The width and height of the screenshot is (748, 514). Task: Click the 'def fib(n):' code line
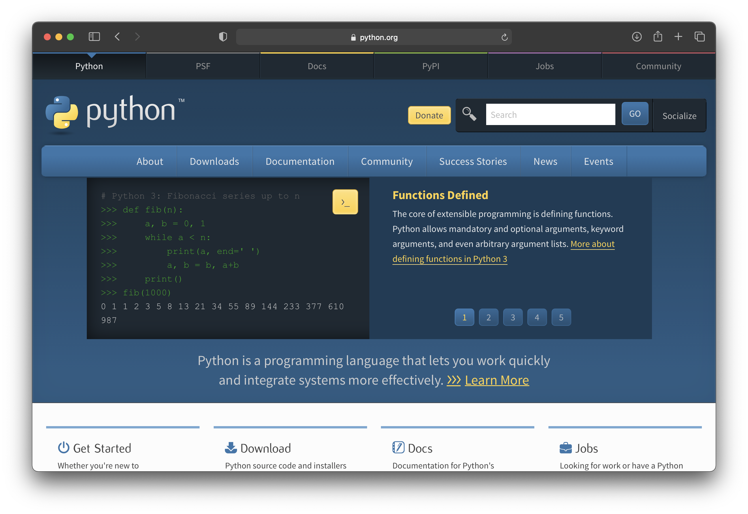tap(142, 210)
